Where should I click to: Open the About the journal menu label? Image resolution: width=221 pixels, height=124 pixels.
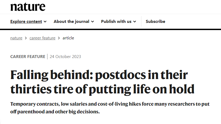pos(71,22)
